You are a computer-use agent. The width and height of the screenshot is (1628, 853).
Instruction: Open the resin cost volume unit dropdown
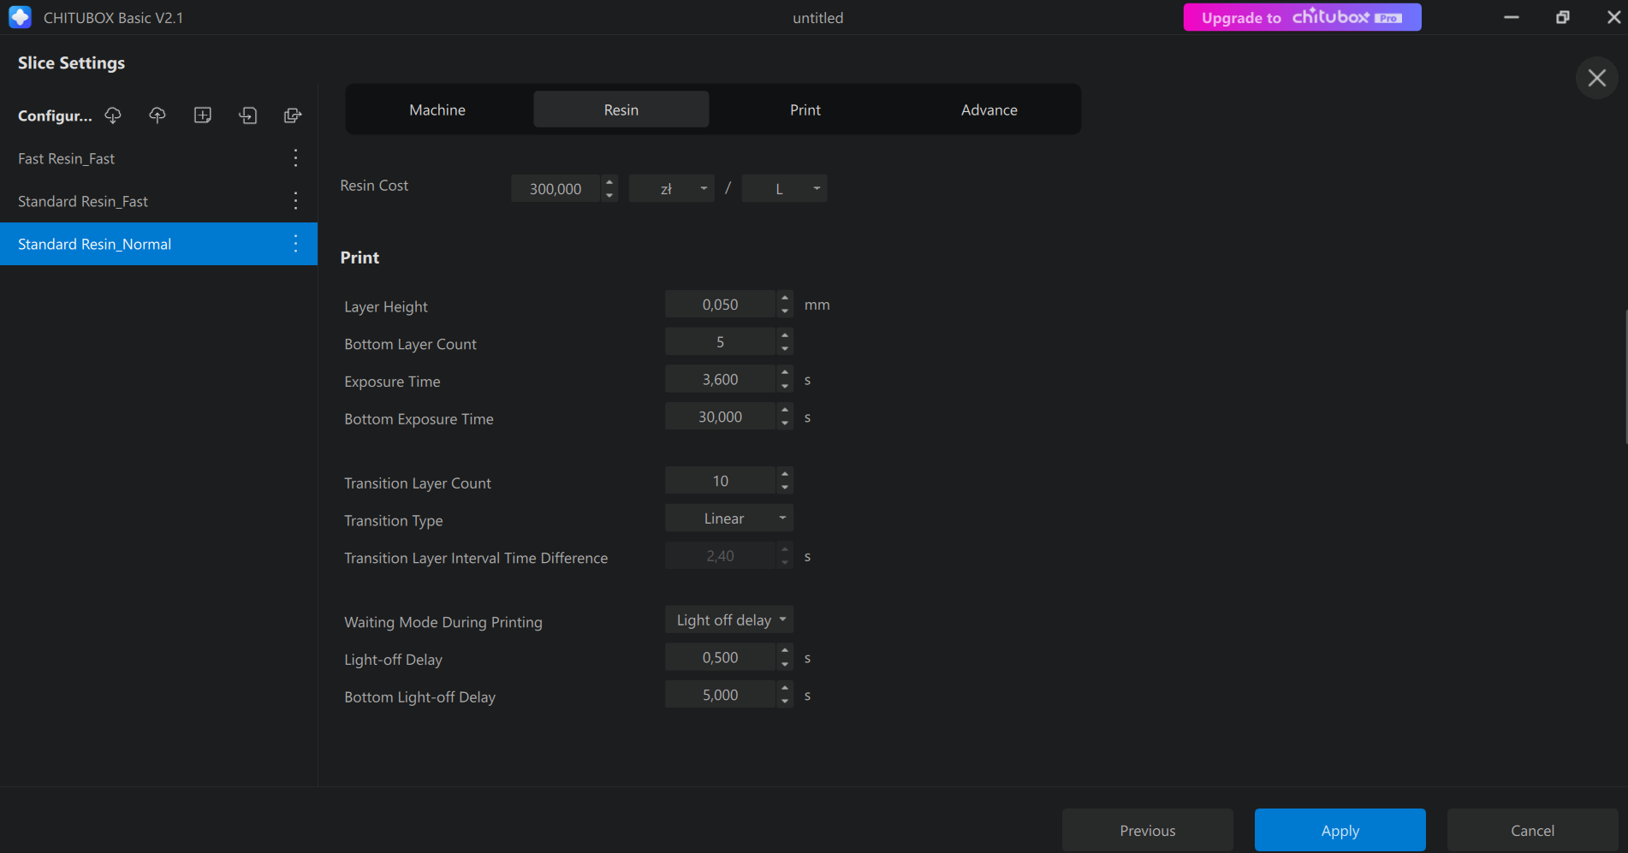[784, 188]
